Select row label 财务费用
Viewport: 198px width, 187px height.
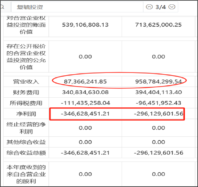(26, 93)
